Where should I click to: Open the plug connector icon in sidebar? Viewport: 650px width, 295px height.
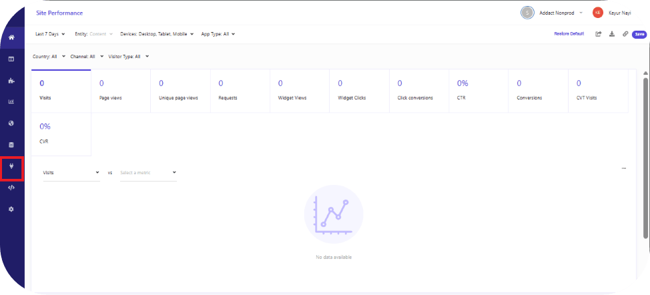11,167
